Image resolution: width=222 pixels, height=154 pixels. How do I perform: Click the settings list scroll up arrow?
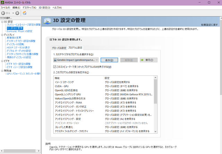point(155,78)
